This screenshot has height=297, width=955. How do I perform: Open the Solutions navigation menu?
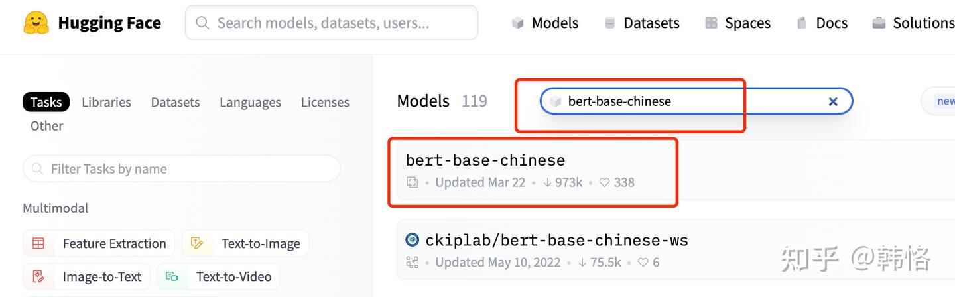923,23
